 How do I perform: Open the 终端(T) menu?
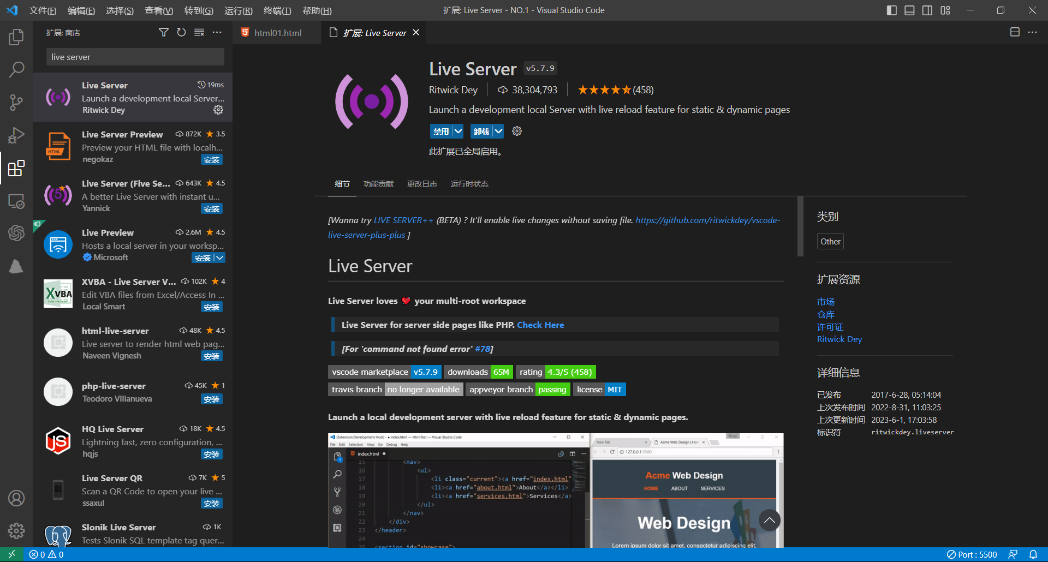(x=277, y=10)
